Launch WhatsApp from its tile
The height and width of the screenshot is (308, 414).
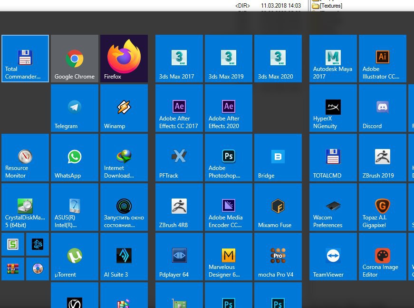click(75, 158)
